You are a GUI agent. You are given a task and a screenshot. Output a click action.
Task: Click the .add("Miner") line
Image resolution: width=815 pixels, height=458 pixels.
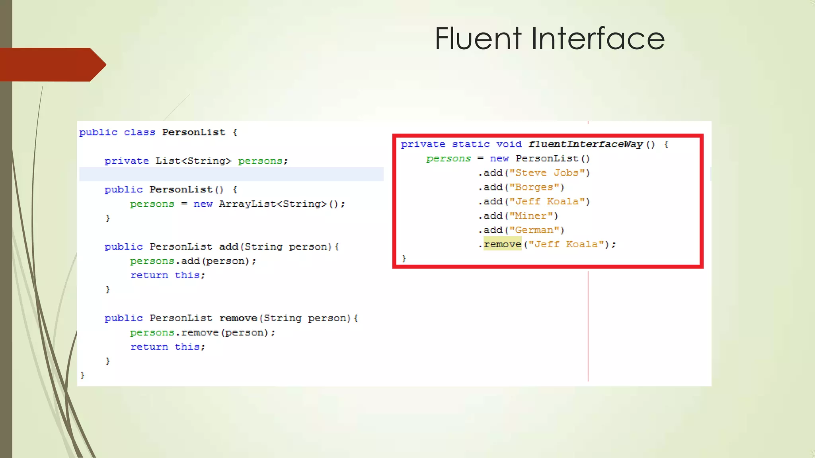click(518, 216)
